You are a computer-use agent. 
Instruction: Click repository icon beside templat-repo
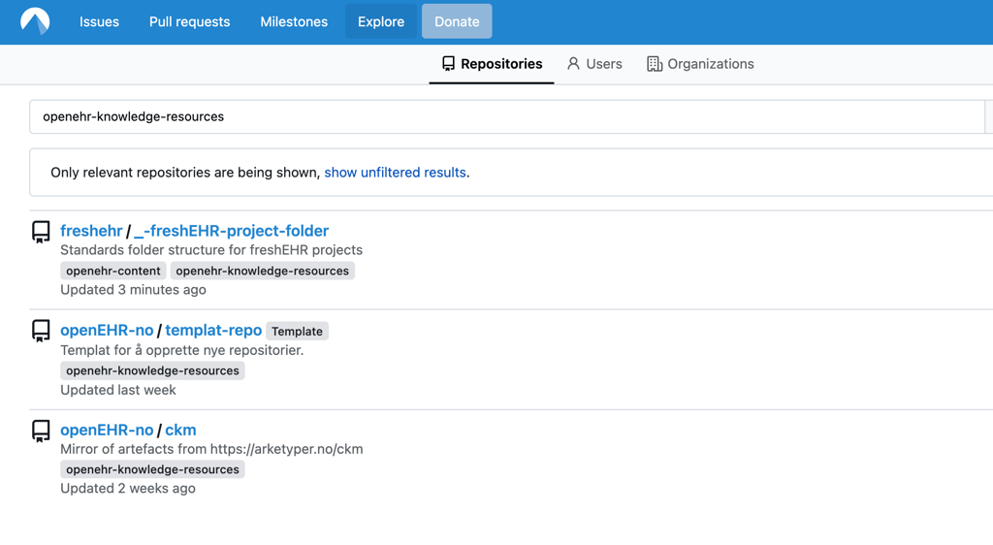tap(41, 332)
